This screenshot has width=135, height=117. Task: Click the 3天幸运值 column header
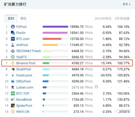(122, 19)
